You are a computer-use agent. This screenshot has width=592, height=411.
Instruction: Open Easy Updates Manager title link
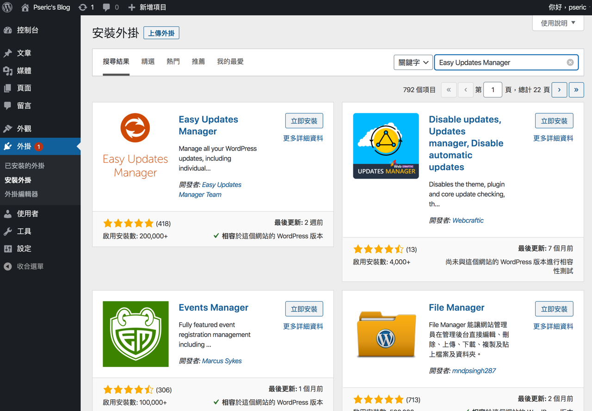[208, 125]
